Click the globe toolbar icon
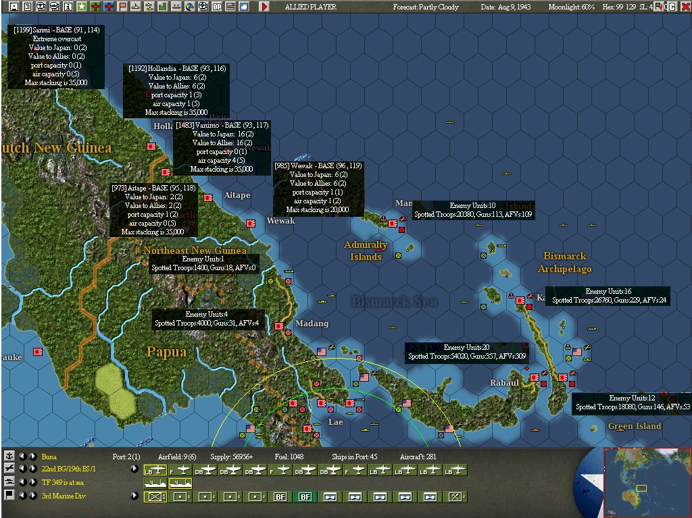692x518 pixels. click(x=190, y=7)
